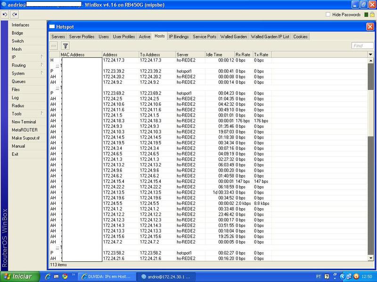Switch to the Walled Garden IP List tab

coord(270,37)
